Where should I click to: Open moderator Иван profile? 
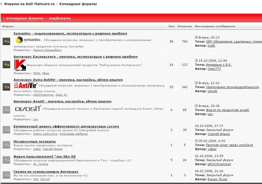[46, 73]
